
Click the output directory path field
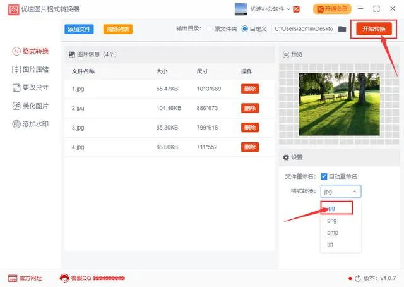pos(304,29)
